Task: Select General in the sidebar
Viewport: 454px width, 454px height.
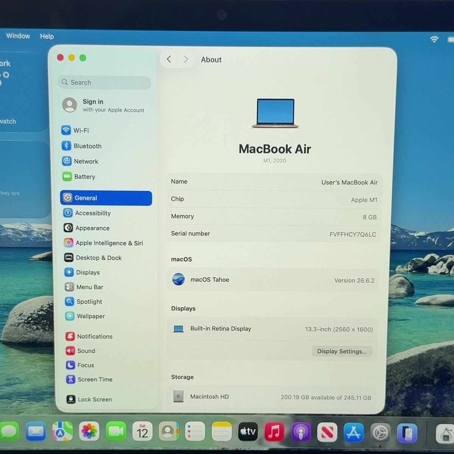Action: [x=106, y=198]
